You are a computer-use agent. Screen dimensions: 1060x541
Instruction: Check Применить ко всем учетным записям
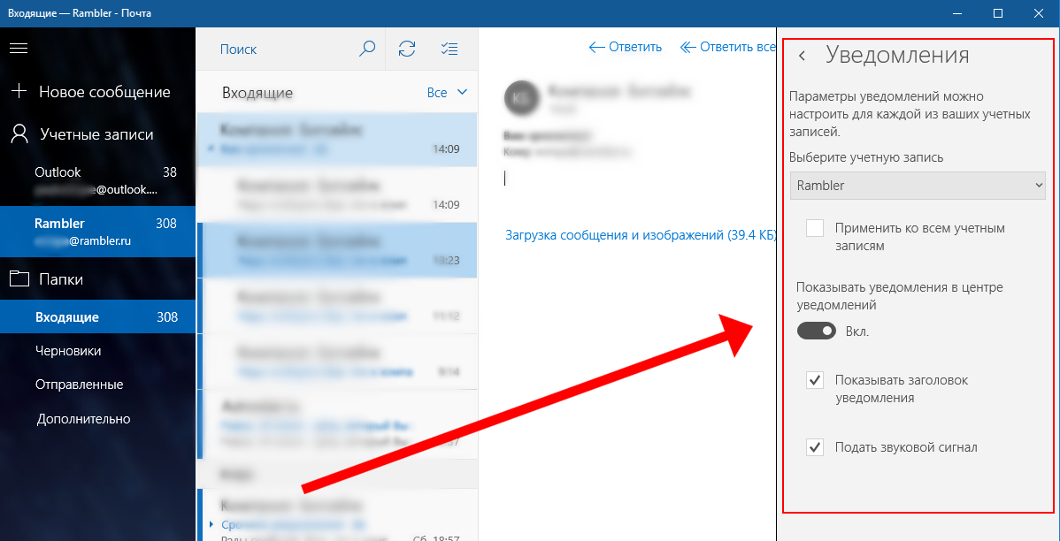tap(815, 228)
